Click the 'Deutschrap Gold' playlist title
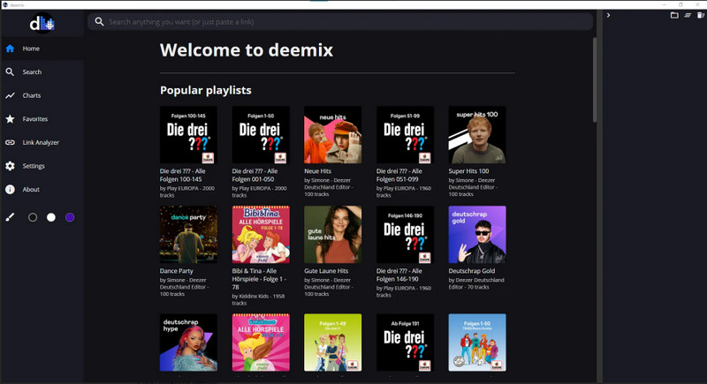The width and height of the screenshot is (707, 384). point(472,271)
